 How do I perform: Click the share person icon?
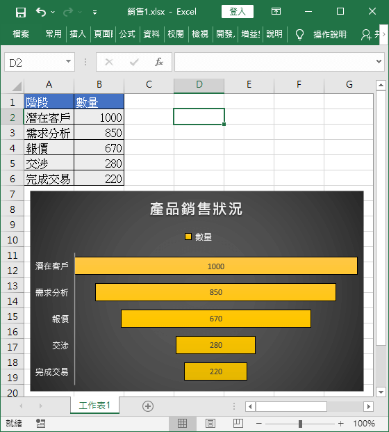point(366,35)
